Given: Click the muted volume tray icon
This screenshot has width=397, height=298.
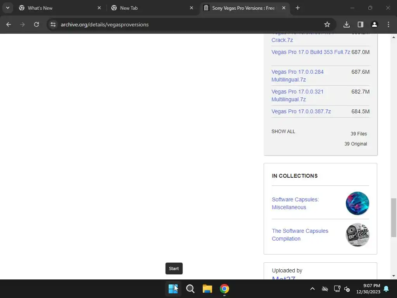Looking at the screenshot, I should click(347, 289).
